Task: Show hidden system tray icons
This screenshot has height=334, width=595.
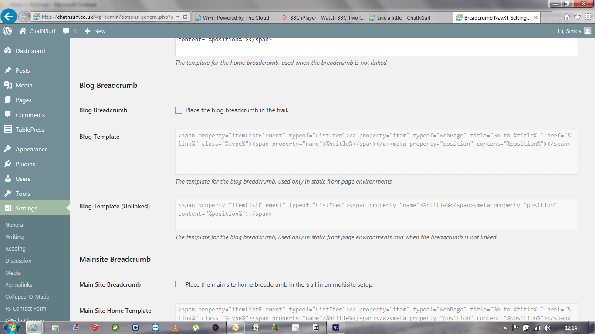Action: pos(505,327)
